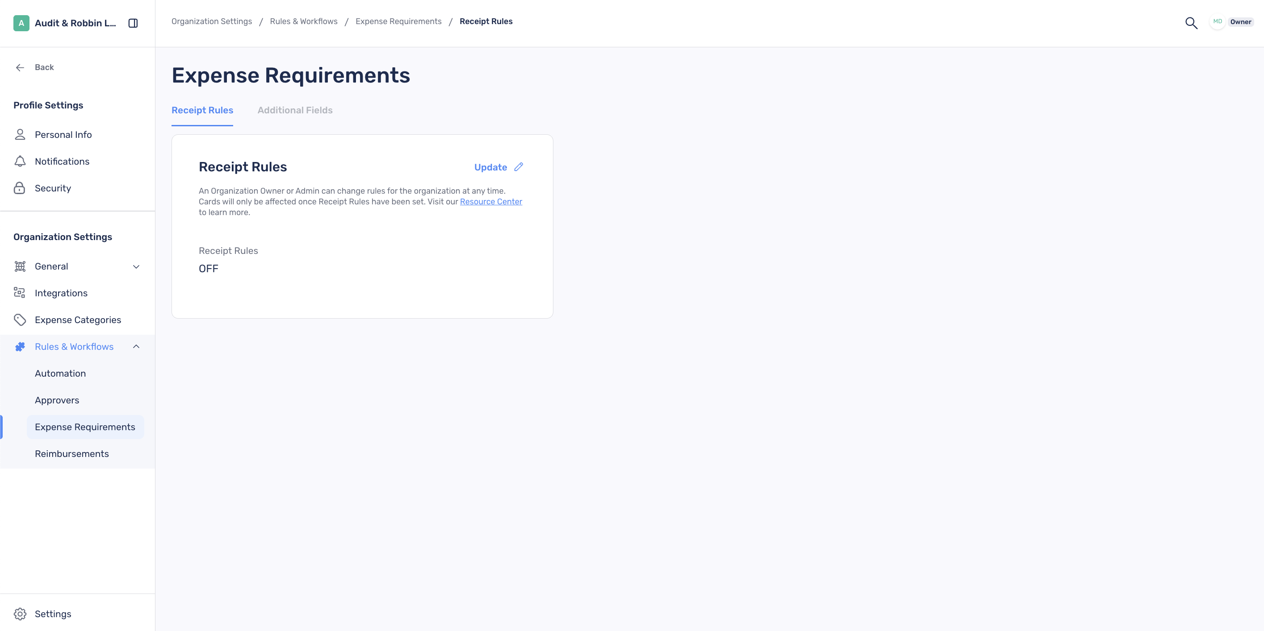Screen dimensions: 1264x631
Task: Click the Receipt Rules breadcrumb text
Action: pyautogui.click(x=486, y=21)
